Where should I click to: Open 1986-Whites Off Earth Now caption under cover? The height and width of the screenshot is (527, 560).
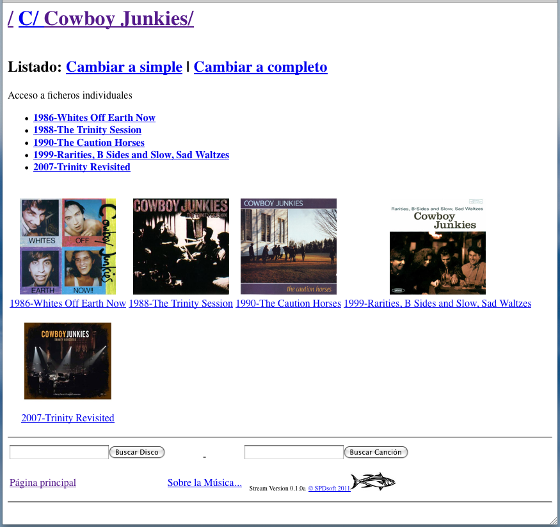click(68, 304)
